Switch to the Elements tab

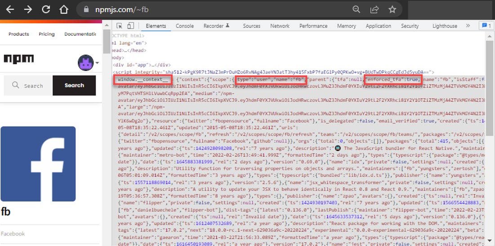(x=156, y=26)
